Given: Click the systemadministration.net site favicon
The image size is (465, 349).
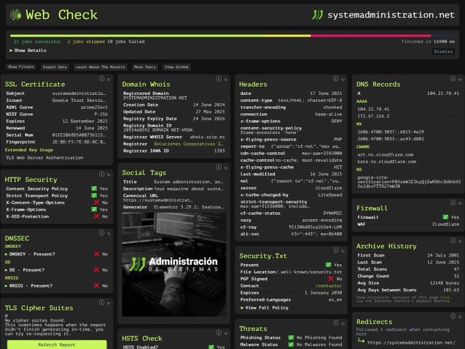Looking at the screenshot, I should (317, 15).
